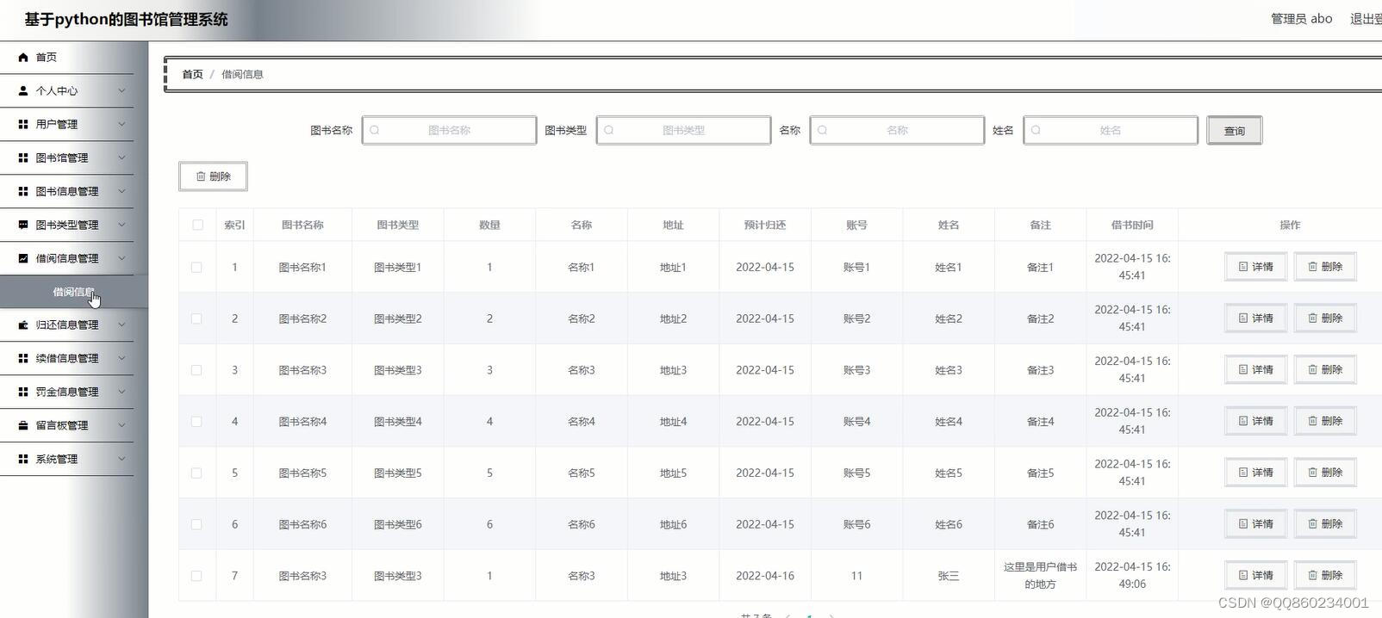Click the batch 删除 button above table
Viewport: 1382px width, 618px height.
213,176
